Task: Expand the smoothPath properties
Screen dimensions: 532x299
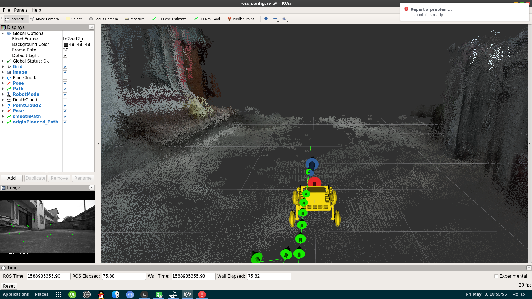Action: click(x=3, y=116)
